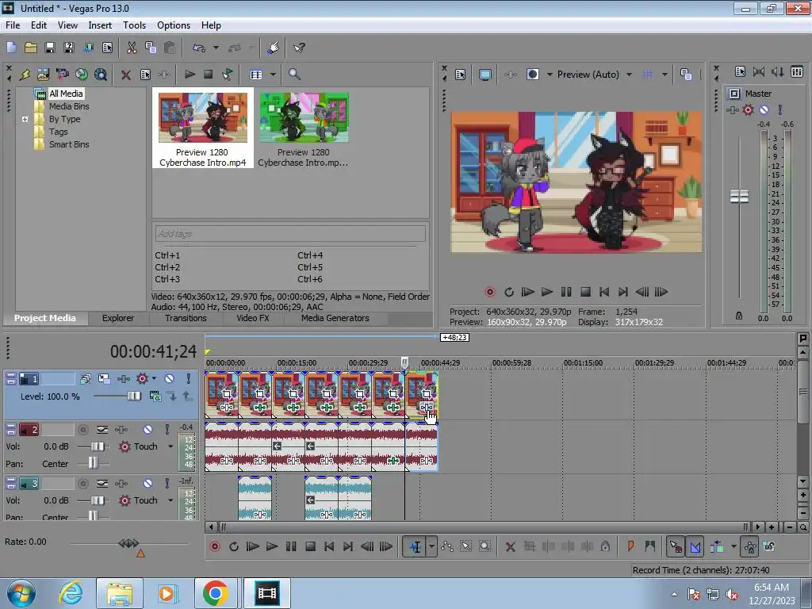Click the Cut scissors icon in main toolbar
This screenshot has height=609, width=812.
pos(132,48)
